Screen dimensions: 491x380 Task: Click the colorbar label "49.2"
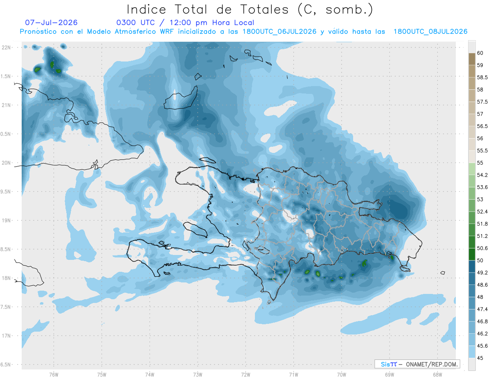coord(482,273)
